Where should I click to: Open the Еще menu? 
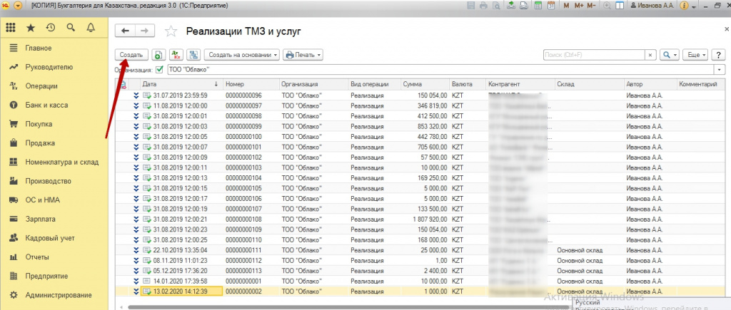pos(695,55)
